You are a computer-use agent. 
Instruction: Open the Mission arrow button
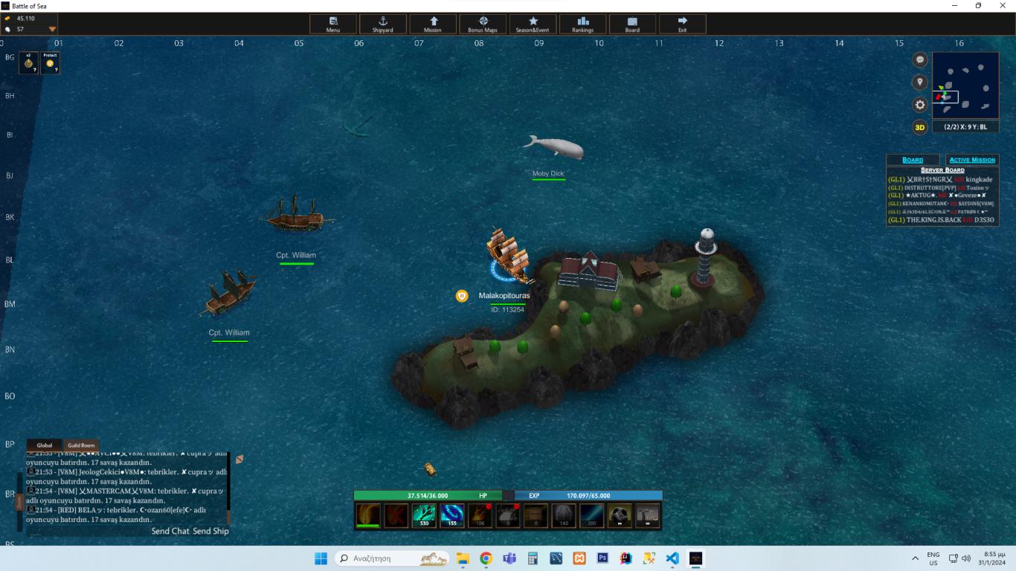[x=433, y=24]
